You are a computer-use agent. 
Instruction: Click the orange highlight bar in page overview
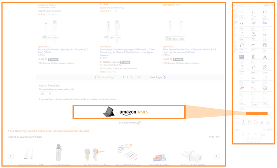256,113
